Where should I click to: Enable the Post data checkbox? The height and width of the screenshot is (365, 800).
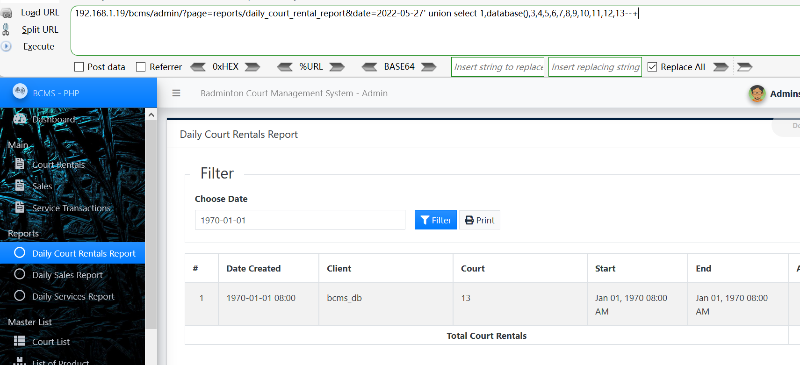click(x=79, y=67)
